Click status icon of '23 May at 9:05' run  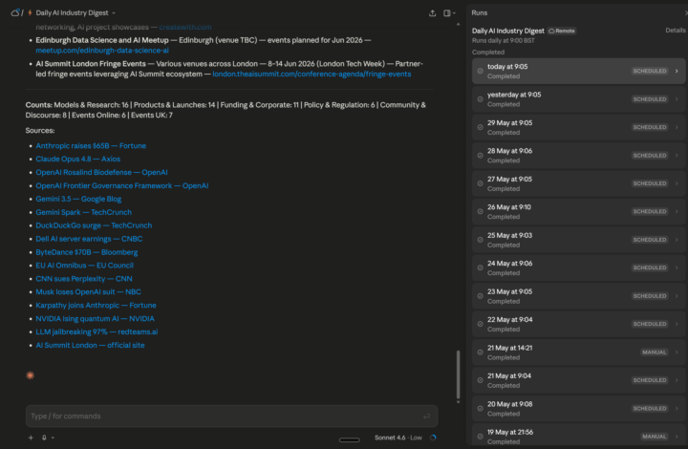(480, 296)
